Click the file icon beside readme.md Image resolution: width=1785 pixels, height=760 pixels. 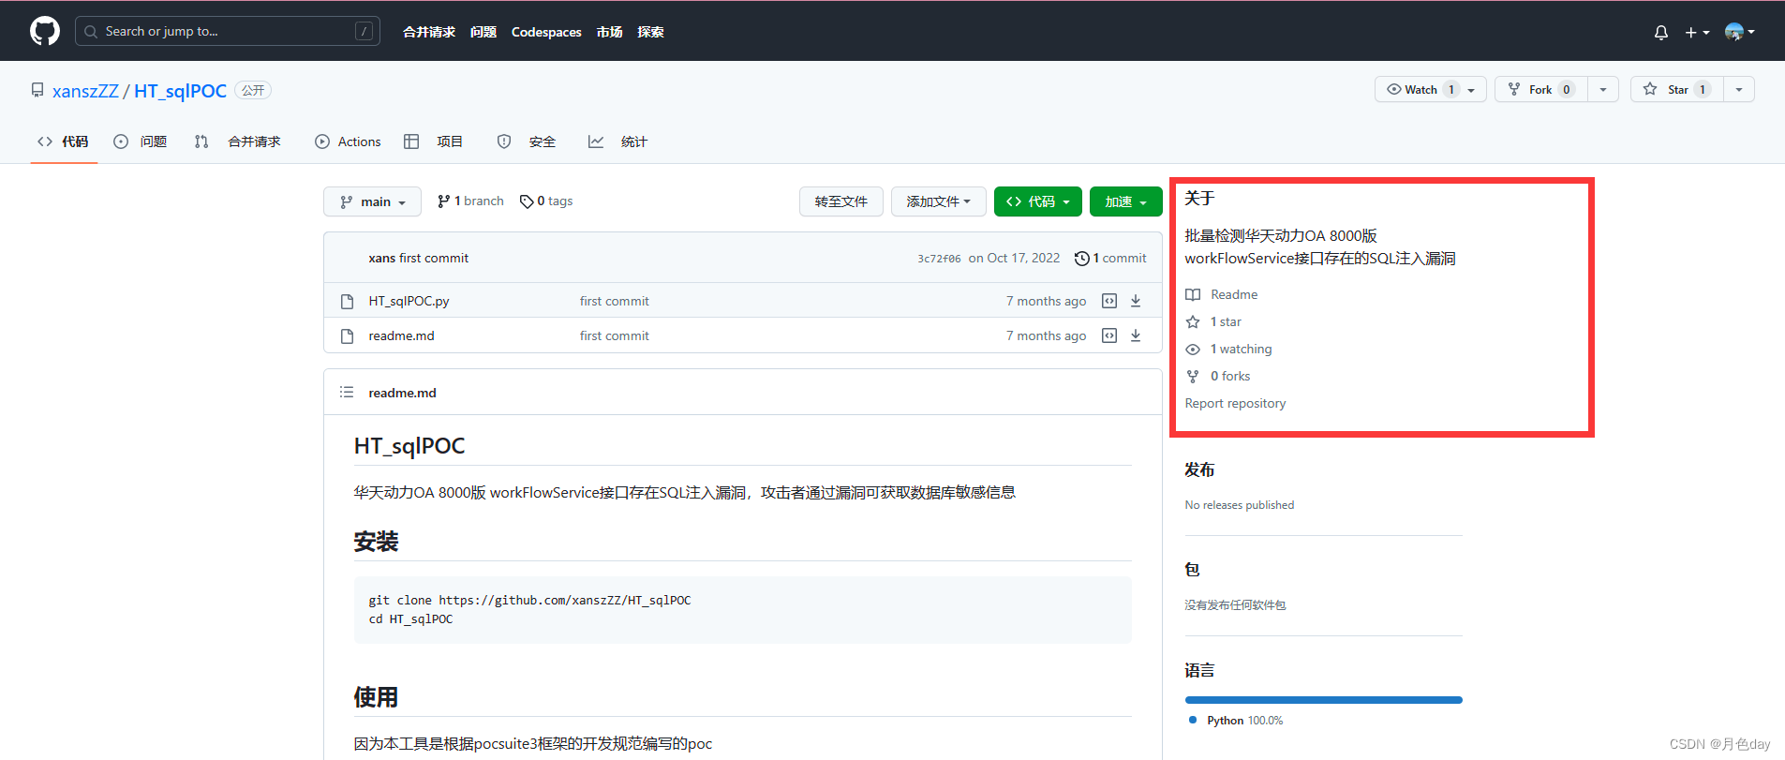coord(348,336)
